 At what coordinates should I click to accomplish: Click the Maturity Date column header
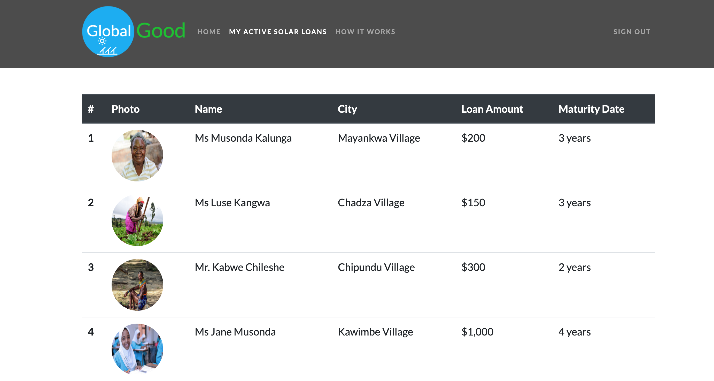(x=591, y=109)
